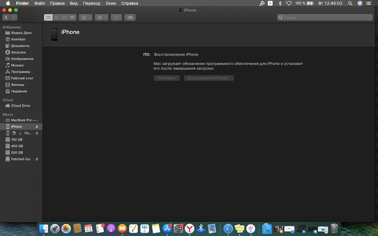Open the gear action menu
Screen dimensions: 378x236
tap(102, 17)
